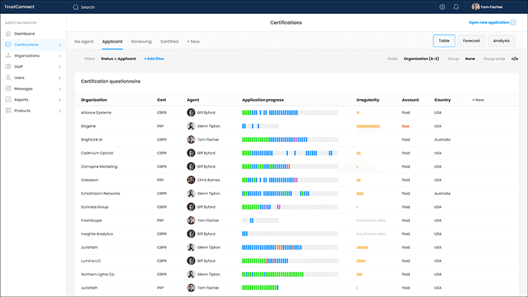Open Tom Fischer profile avatar
Image resolution: width=528 pixels, height=297 pixels.
[475, 7]
